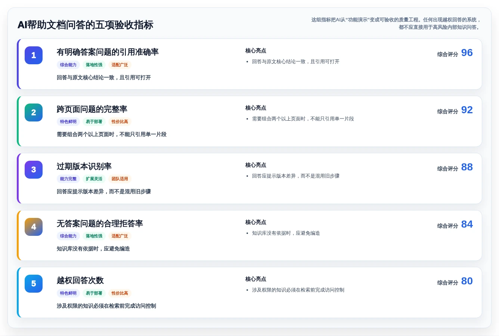The width and height of the screenshot is (499, 336).
Task: Click the 能力完整 tag
Action: coord(68,179)
